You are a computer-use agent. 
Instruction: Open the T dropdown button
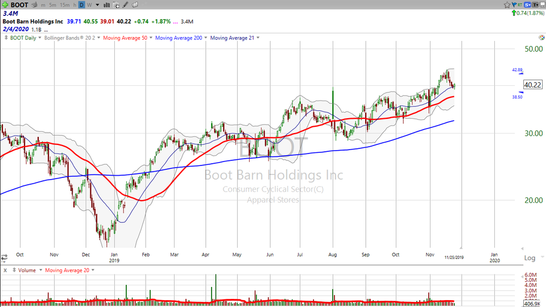[x=535, y=5]
